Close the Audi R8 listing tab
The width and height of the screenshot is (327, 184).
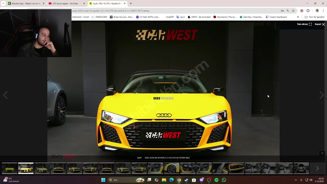pyautogui.click(x=125, y=4)
